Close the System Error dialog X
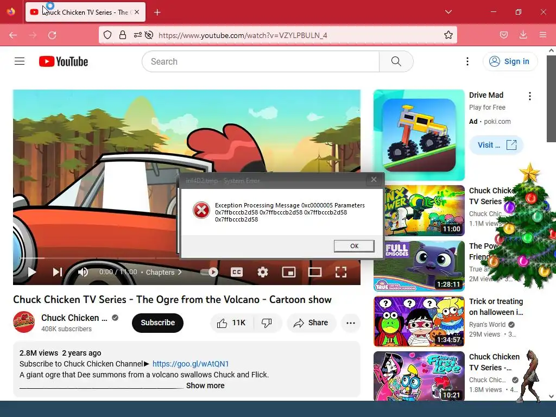This screenshot has width=556, height=417. click(x=374, y=180)
